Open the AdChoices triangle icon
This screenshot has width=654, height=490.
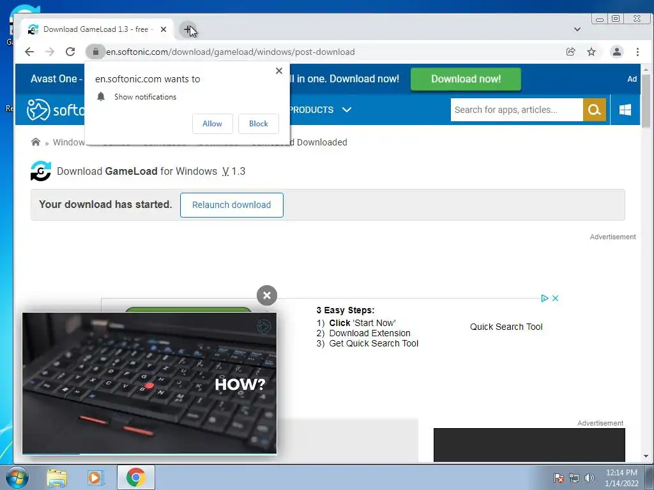(544, 299)
